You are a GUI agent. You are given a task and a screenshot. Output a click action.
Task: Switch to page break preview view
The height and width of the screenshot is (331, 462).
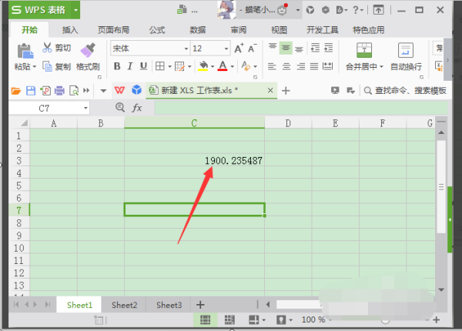click(229, 319)
